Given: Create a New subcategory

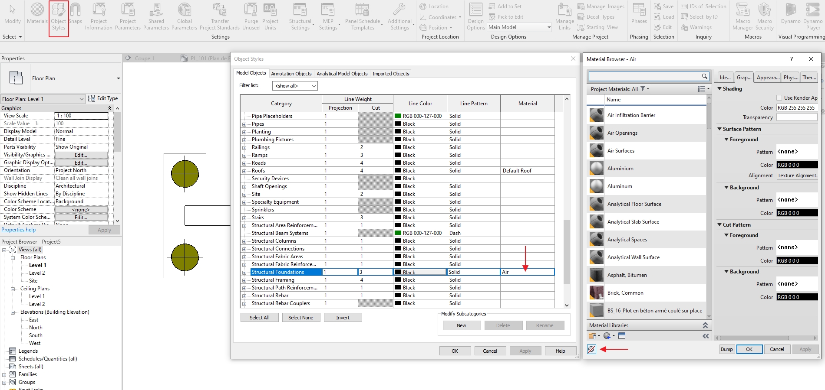Looking at the screenshot, I should click(461, 325).
